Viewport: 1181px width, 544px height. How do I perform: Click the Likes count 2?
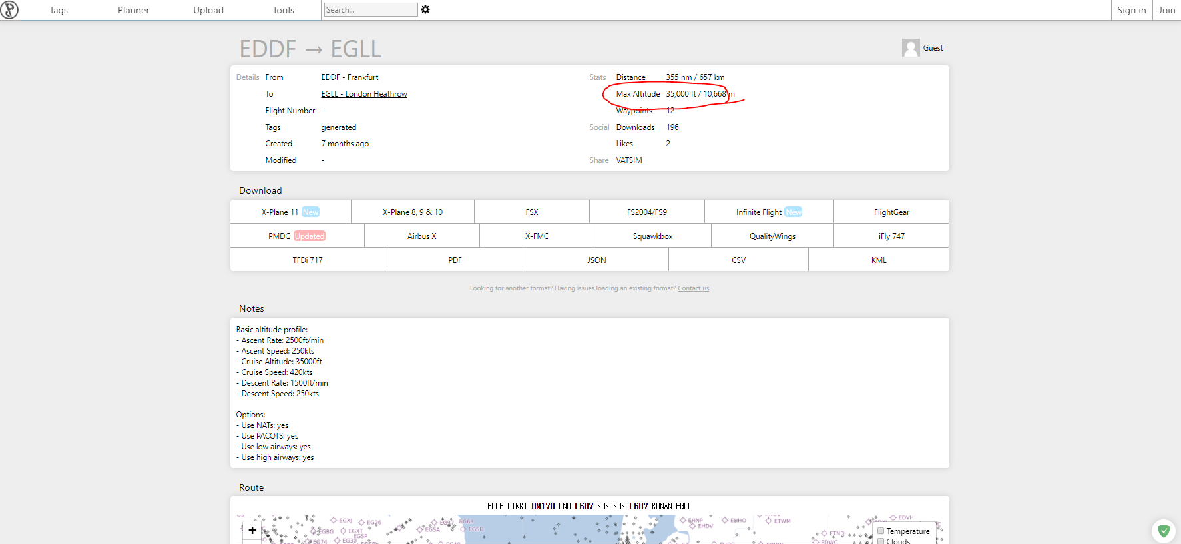pos(668,144)
